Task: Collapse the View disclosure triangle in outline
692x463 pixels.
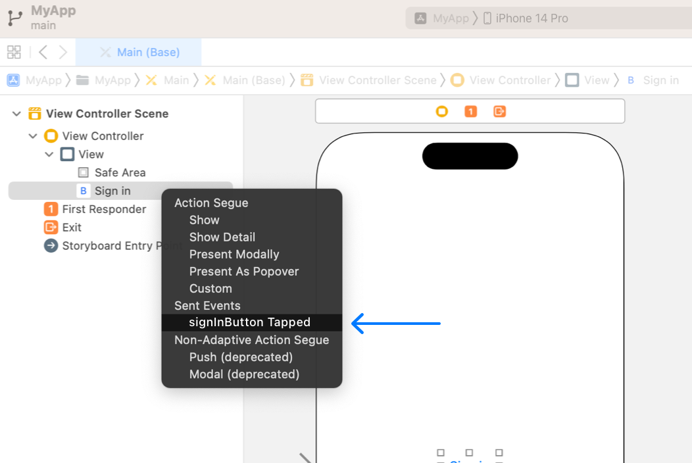Action: point(49,154)
